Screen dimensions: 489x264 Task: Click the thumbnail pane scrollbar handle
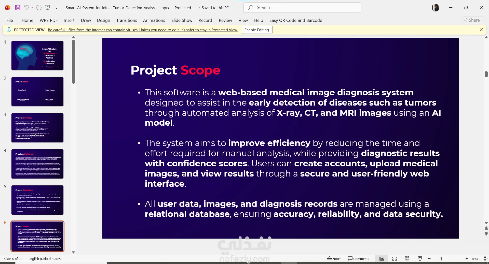pos(73,62)
